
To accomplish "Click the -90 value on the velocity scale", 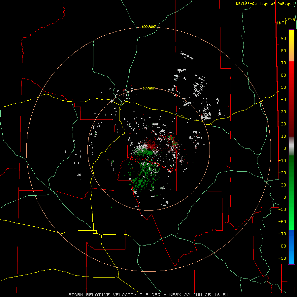I will [282, 258].
